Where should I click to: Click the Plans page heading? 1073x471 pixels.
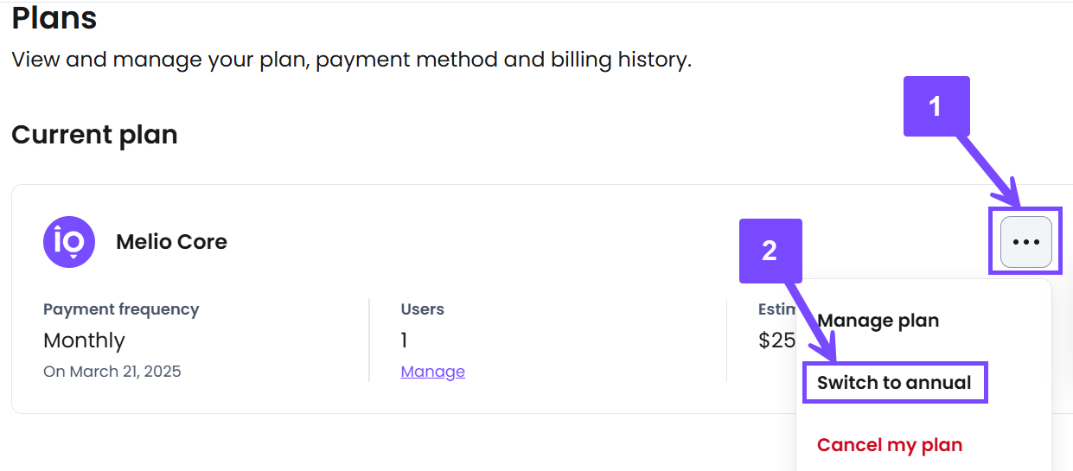pyautogui.click(x=54, y=17)
